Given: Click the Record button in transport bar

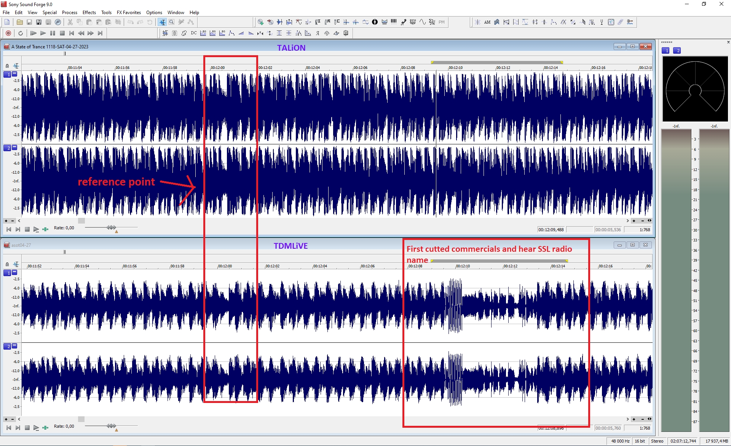Looking at the screenshot, I should pyautogui.click(x=8, y=33).
